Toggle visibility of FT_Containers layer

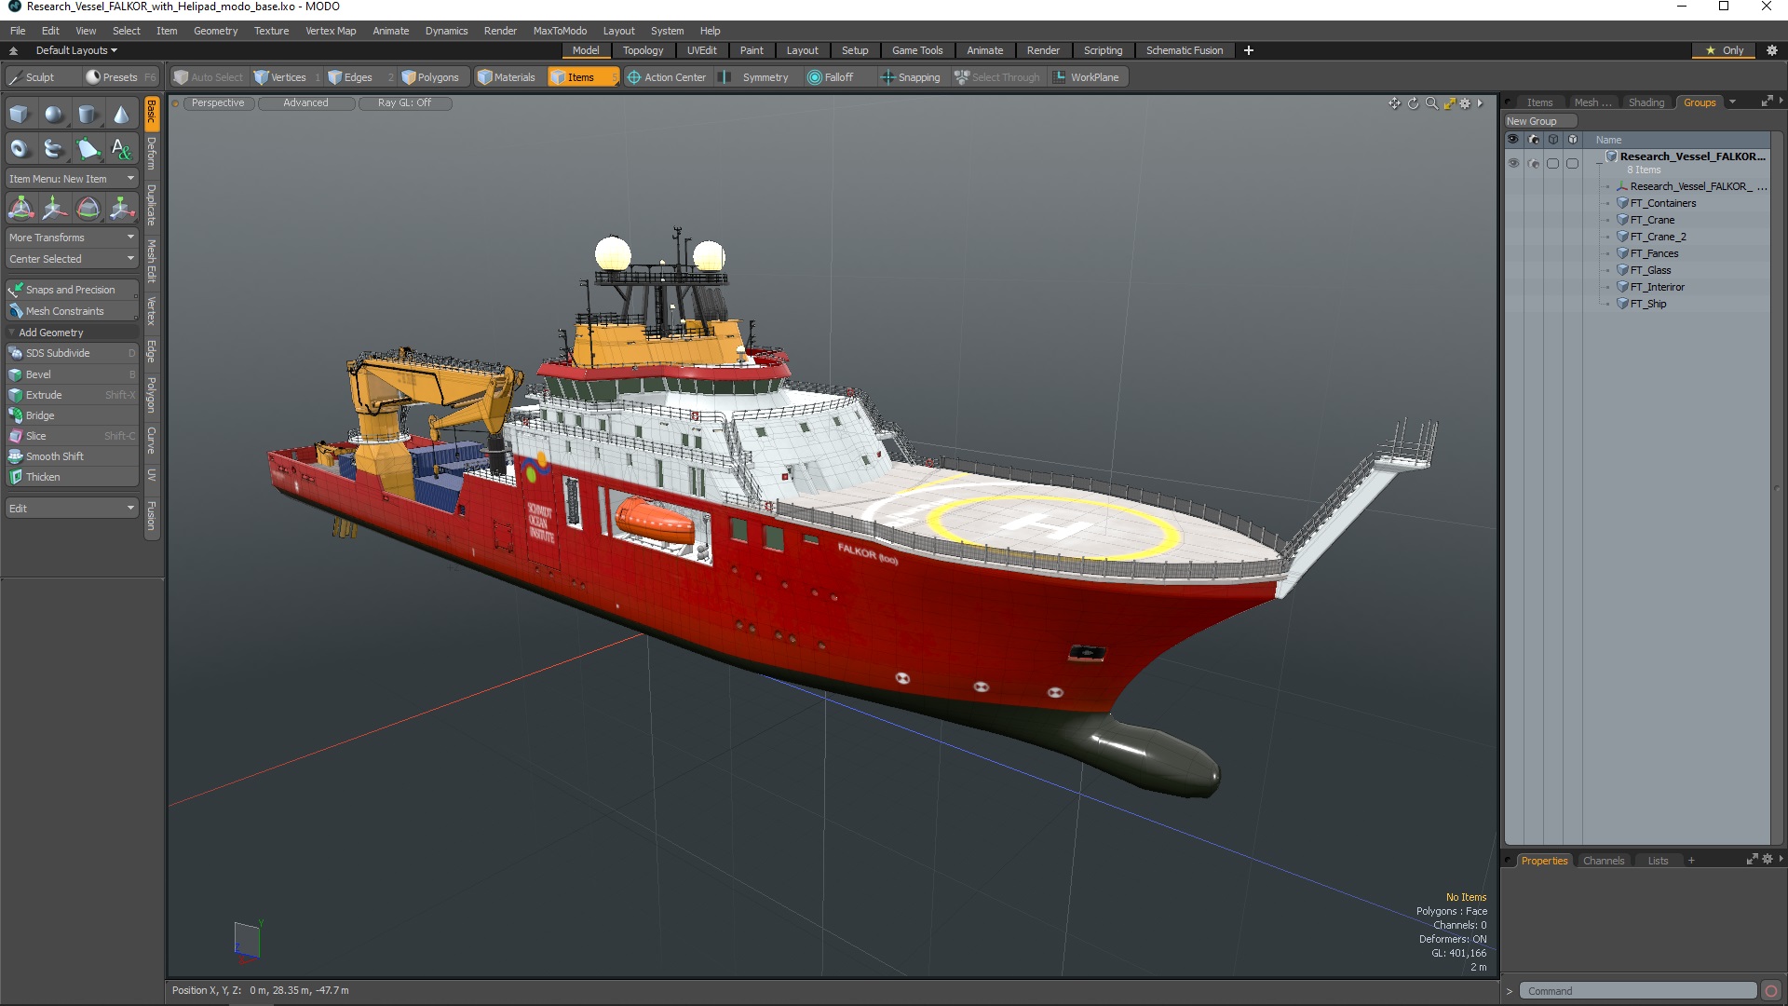click(x=1513, y=203)
